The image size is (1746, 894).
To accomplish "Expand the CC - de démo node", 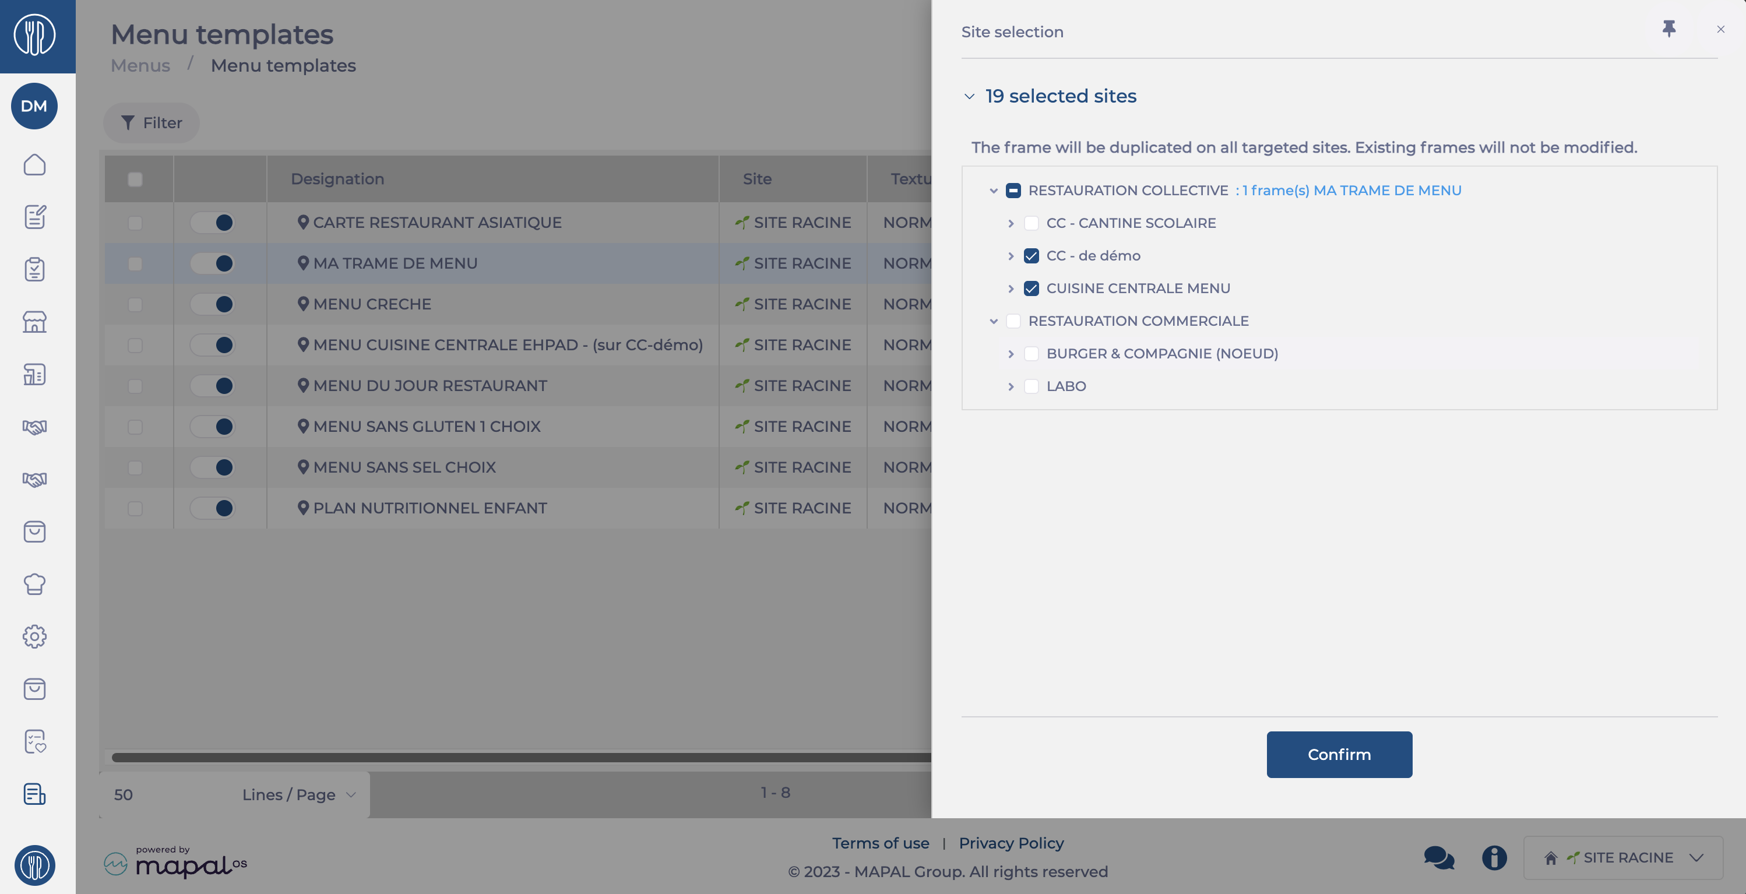I will [x=1011, y=256].
